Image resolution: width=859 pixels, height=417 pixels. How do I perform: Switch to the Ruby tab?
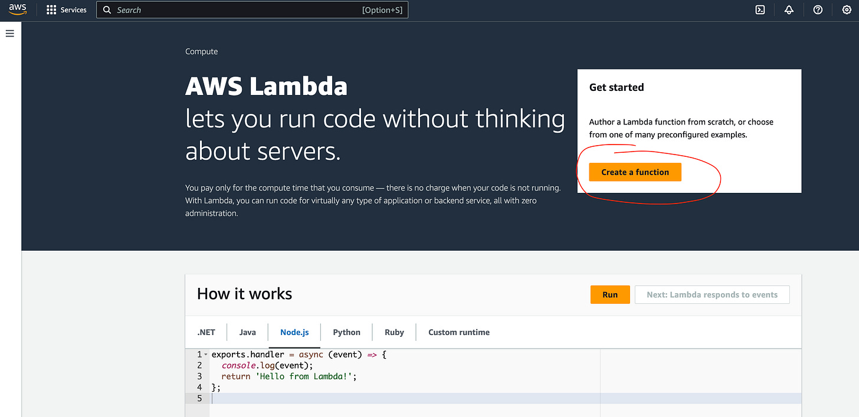394,332
